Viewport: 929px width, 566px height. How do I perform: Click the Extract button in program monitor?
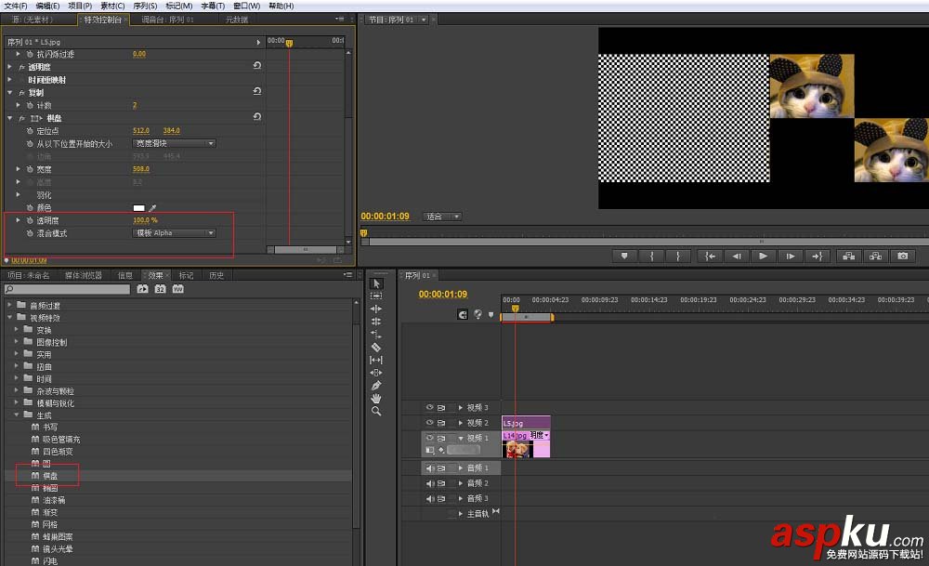[x=876, y=256]
